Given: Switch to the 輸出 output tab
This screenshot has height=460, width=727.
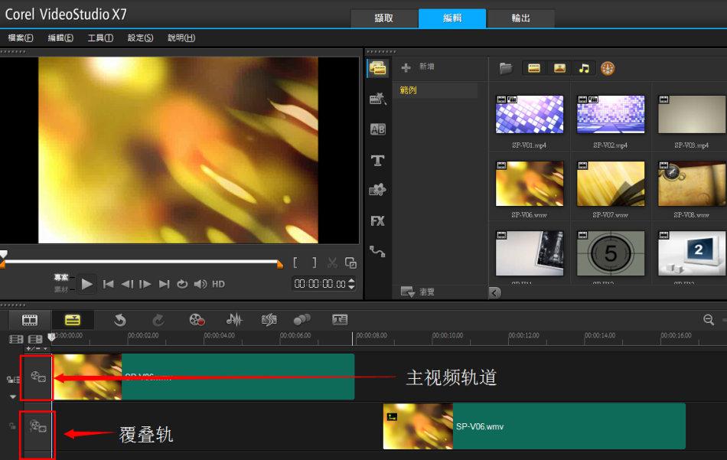Looking at the screenshot, I should click(520, 18).
